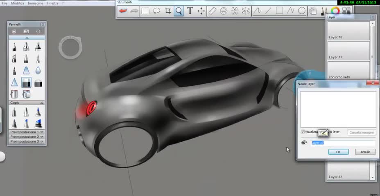
Task: Enable the Ruler tool
Action: (x=212, y=11)
